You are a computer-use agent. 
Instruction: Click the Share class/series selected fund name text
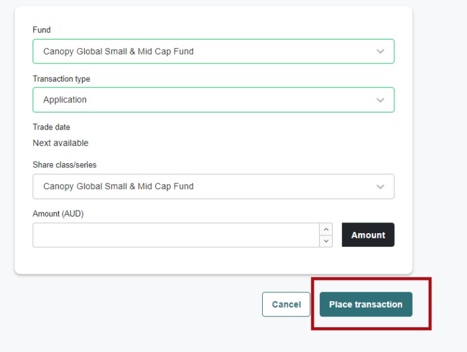(118, 186)
